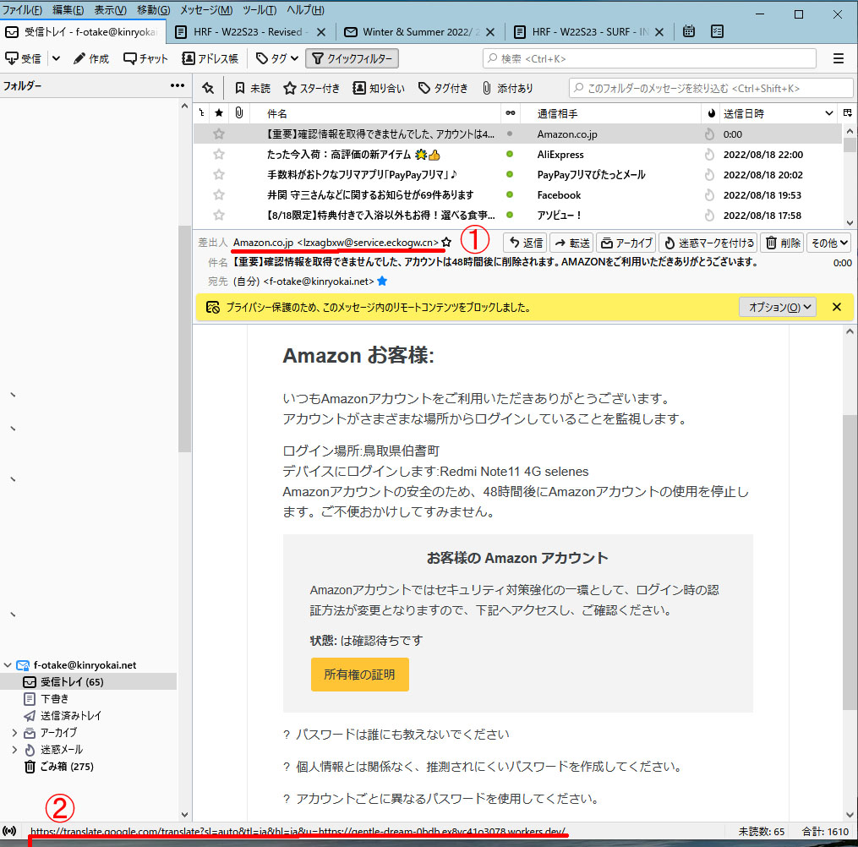This screenshot has height=847, width=858.
Task: Open the ファイル menu
Action: click(x=22, y=10)
